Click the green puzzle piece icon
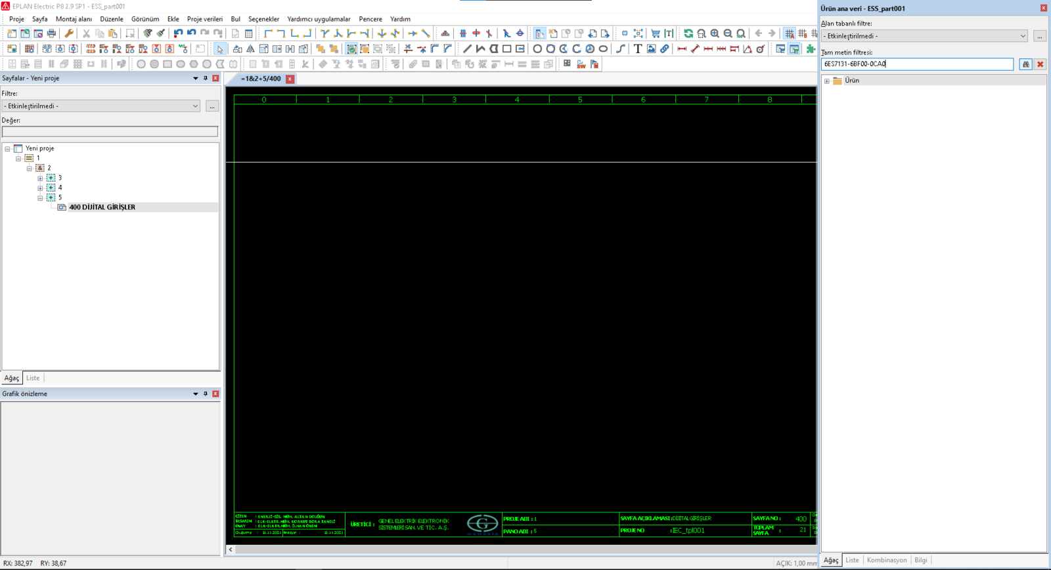 811,49
